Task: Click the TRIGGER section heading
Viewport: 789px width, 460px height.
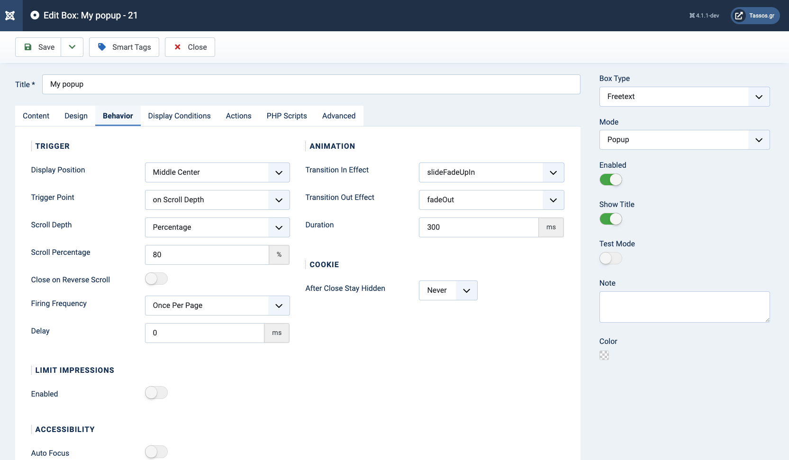Action: (x=52, y=146)
